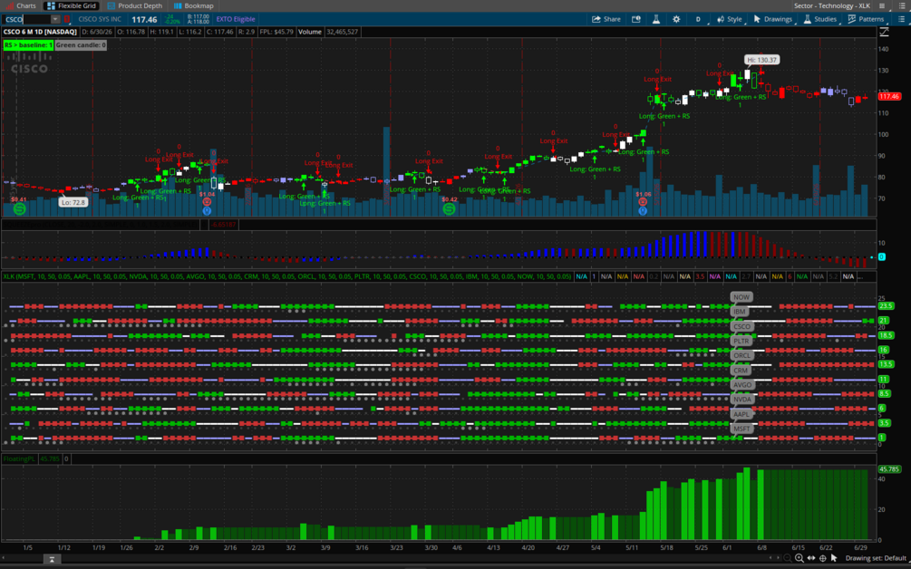Click the Volume label in chart header
This screenshot has height=569, width=911.
pyautogui.click(x=310, y=32)
